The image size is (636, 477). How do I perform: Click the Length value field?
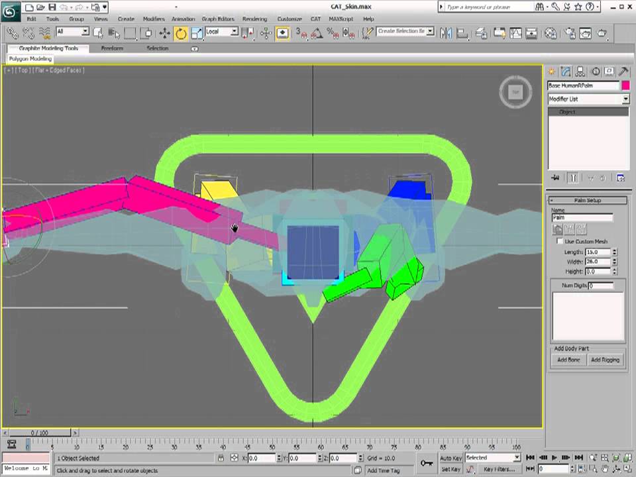598,252
